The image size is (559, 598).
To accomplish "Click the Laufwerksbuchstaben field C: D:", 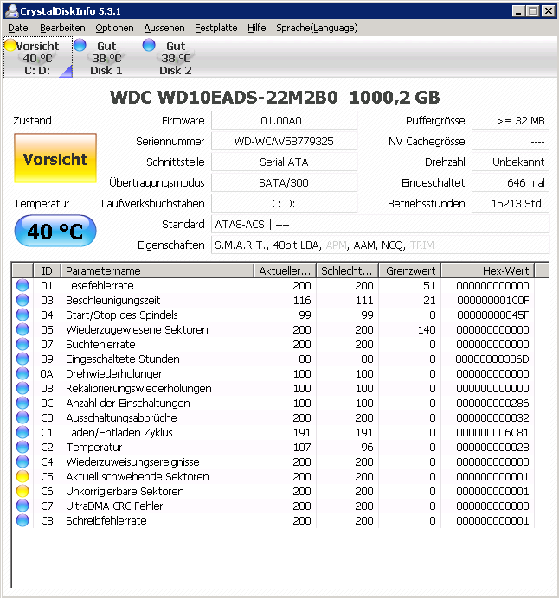I will [x=285, y=203].
